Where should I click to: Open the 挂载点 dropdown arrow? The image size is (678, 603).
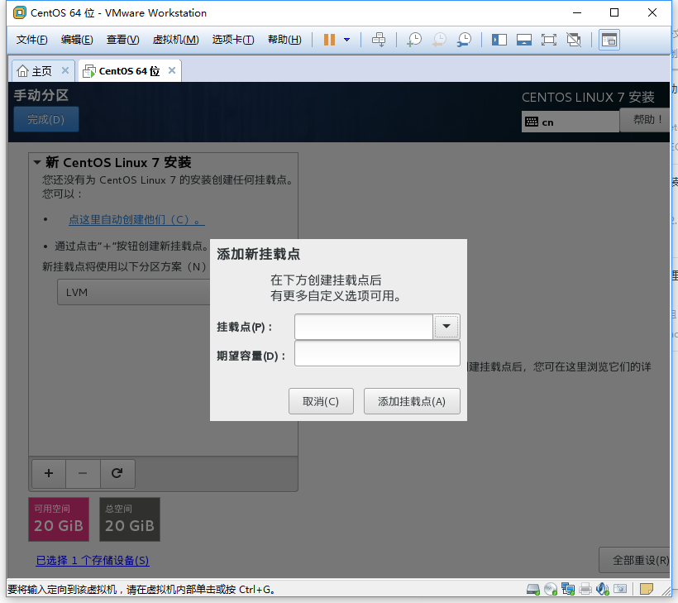[x=446, y=326]
